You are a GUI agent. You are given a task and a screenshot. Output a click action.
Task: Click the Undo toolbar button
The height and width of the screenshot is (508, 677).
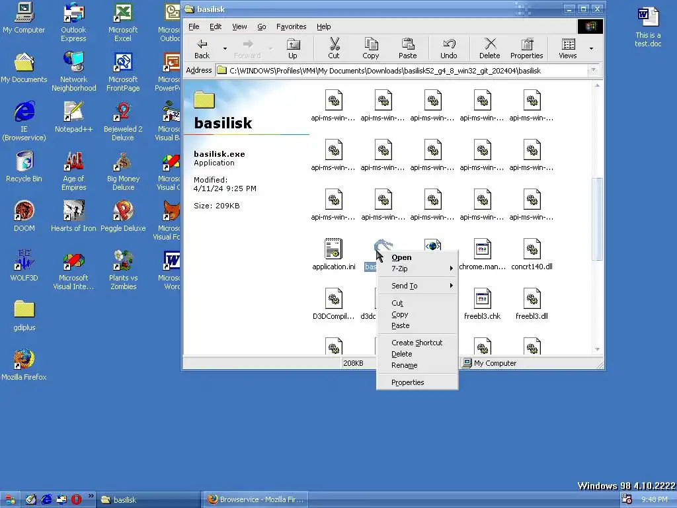[x=449, y=48]
